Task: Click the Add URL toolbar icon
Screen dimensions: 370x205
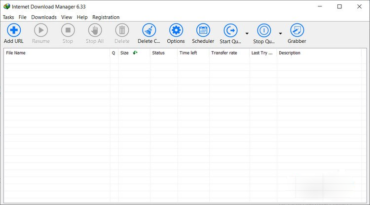Action: (14, 30)
